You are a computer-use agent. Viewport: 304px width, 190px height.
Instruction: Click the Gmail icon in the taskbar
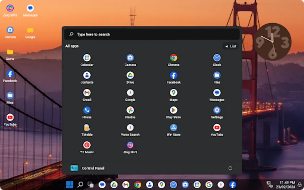[x=126, y=185]
